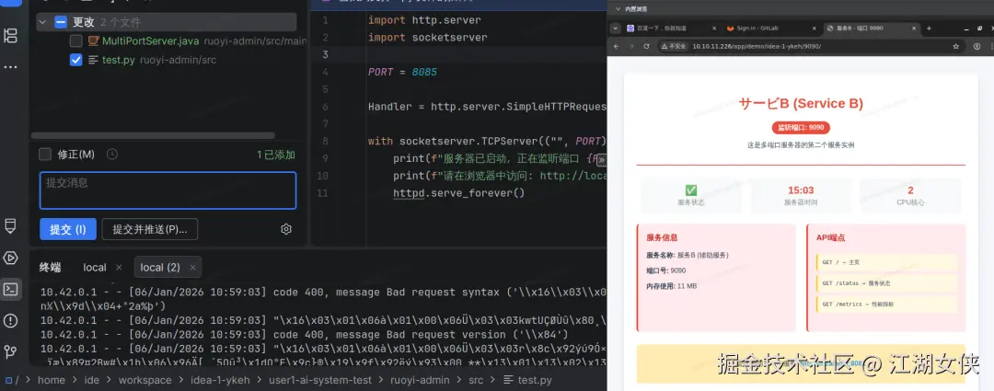Image resolution: width=994 pixels, height=391 pixels.
Task: Click the 不安全 security warning indicator
Action: [673, 46]
